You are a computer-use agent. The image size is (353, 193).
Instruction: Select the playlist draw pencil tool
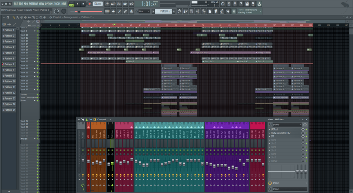pos(14,17)
